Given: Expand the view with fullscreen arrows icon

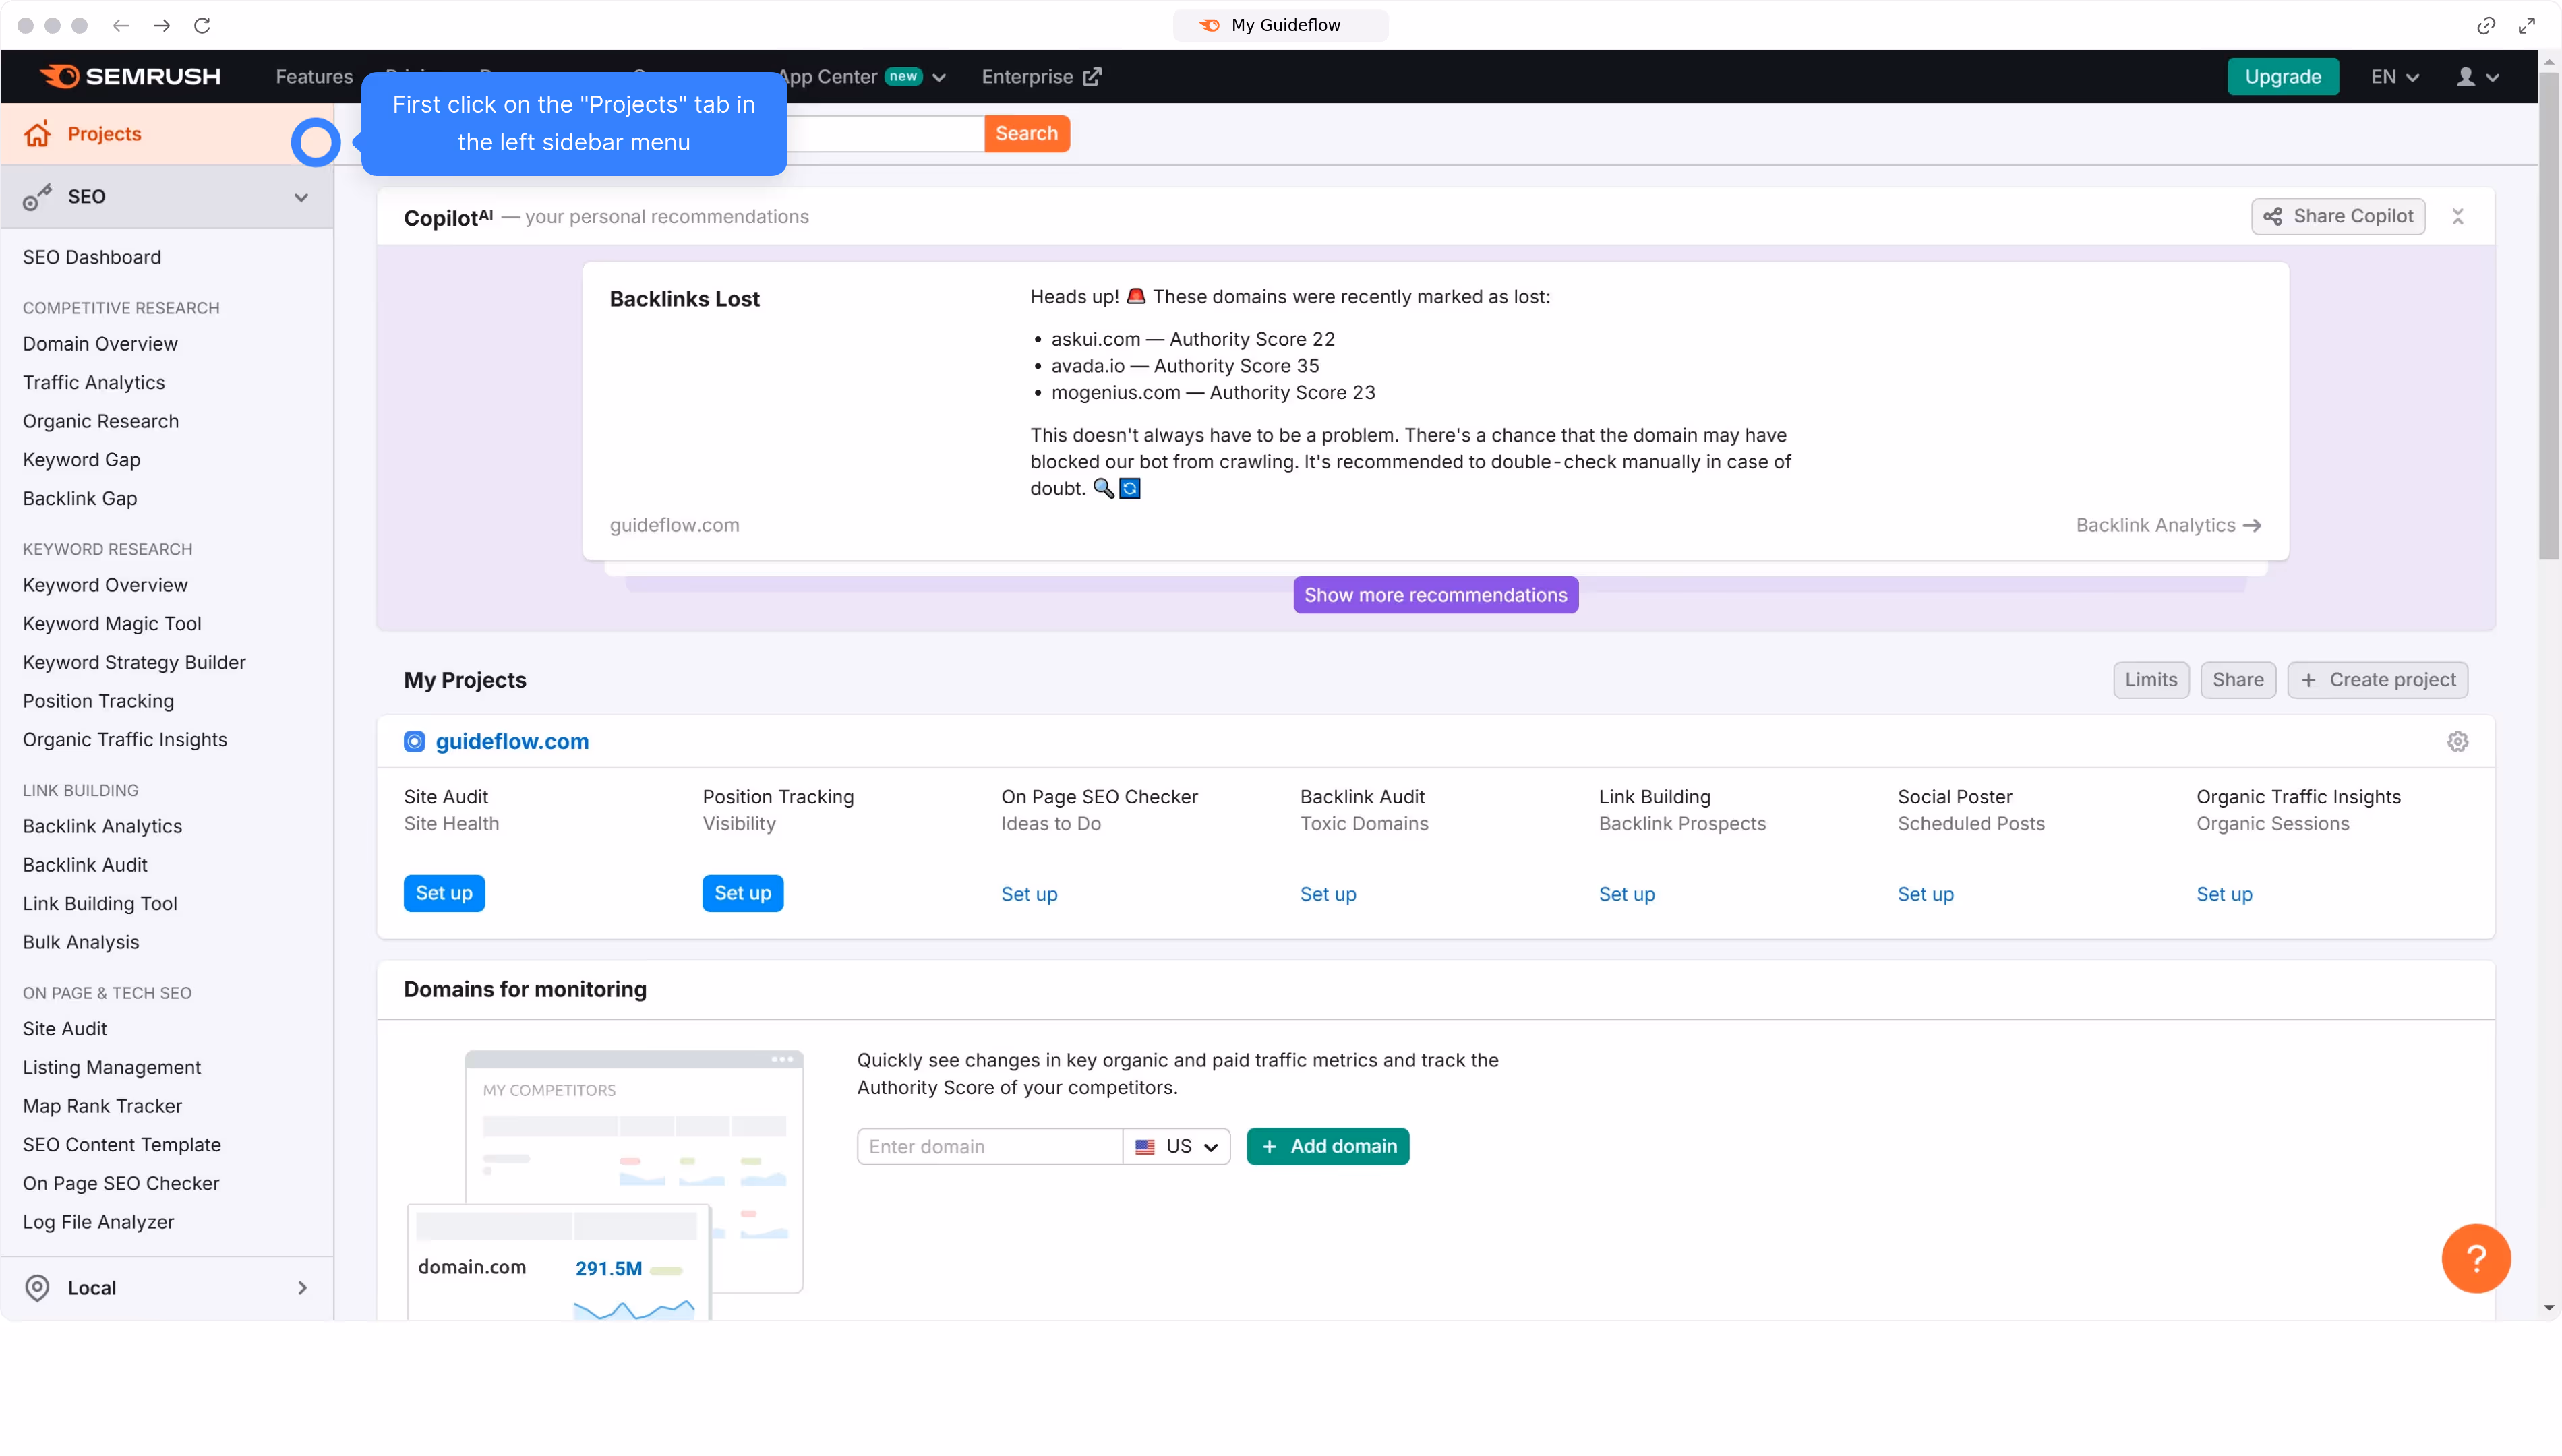Looking at the screenshot, I should [x=2526, y=25].
